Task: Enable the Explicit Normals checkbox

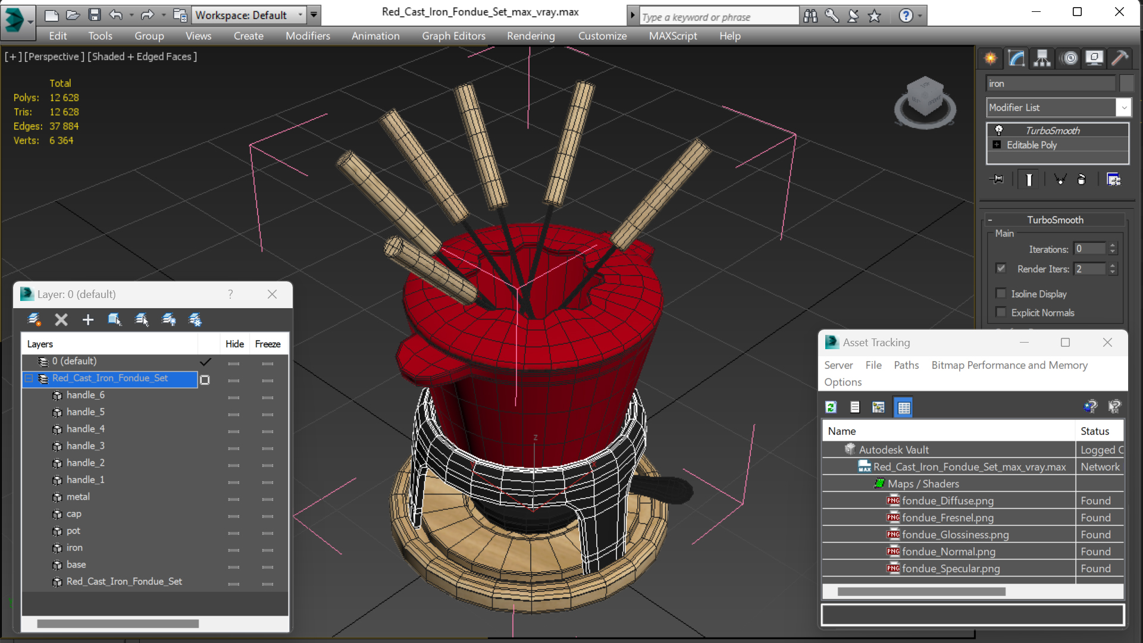Action: coord(1001,312)
